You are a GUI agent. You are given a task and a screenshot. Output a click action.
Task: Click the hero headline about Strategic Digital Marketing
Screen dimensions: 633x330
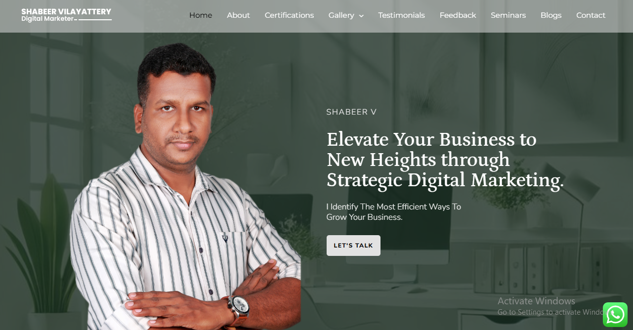[x=445, y=160]
